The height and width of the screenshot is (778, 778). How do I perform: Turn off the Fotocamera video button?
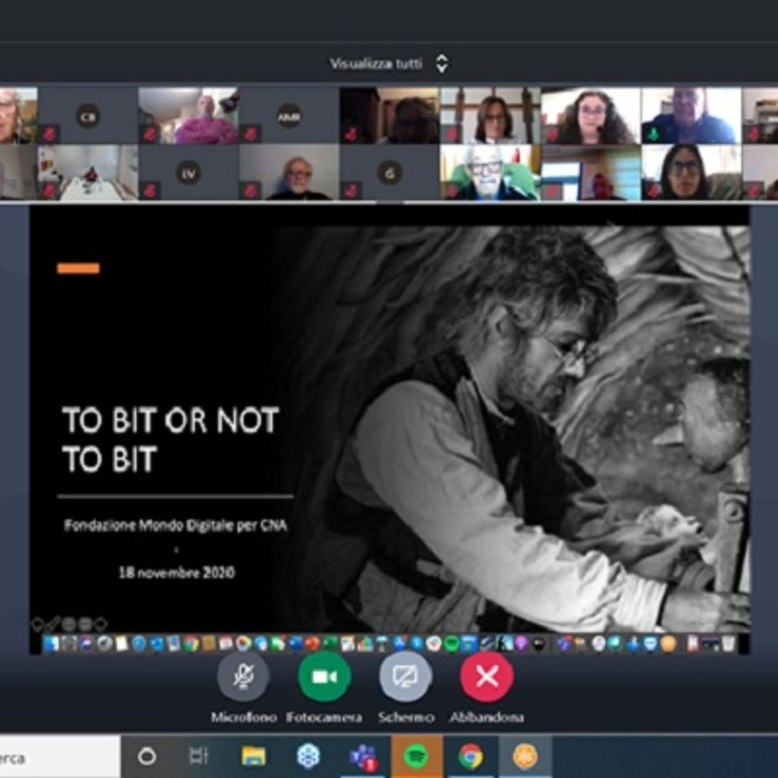325,677
